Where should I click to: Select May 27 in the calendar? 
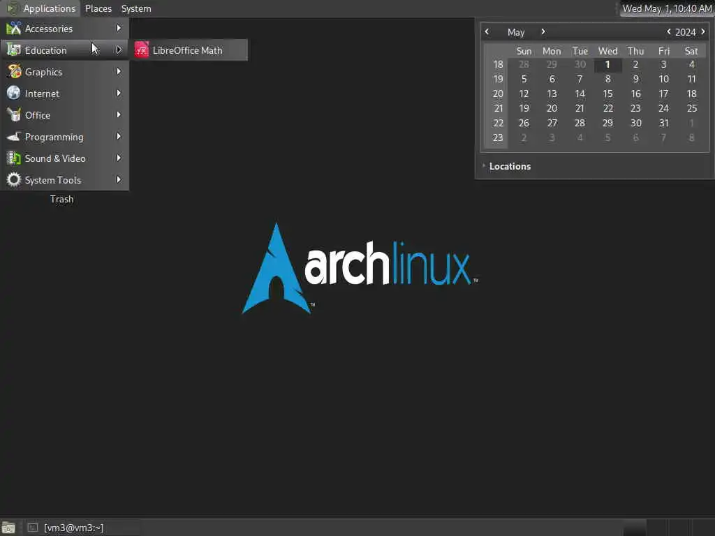(552, 123)
